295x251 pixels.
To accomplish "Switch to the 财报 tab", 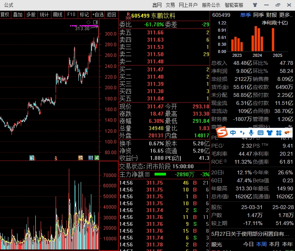I will pyautogui.click(x=271, y=15).
